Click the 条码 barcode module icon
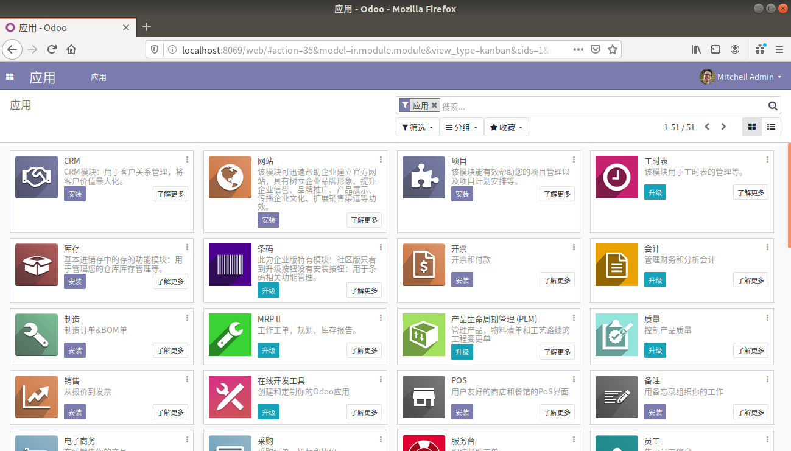The image size is (791, 451). click(230, 265)
